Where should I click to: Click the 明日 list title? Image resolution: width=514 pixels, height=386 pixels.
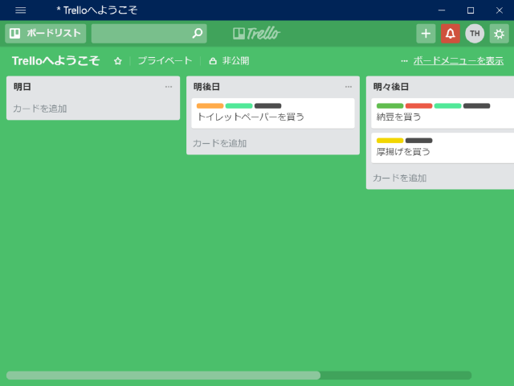click(22, 87)
